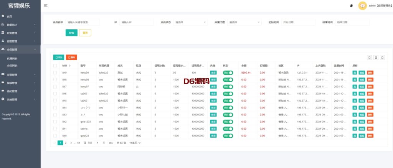
Task: Open admin user menu in header
Action: 380,6
